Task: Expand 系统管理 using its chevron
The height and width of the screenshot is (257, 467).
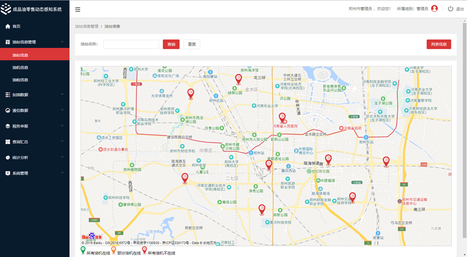Action: [62, 173]
